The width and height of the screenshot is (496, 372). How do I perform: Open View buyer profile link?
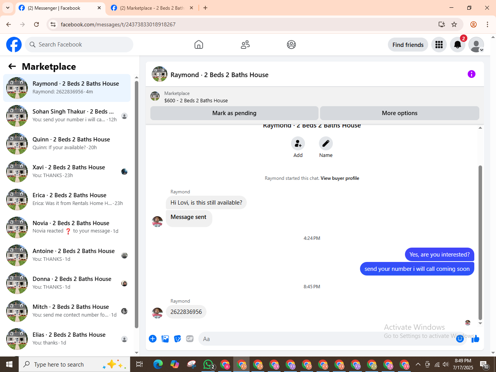tap(340, 178)
